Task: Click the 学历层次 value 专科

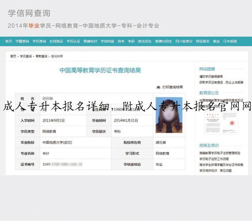Action: 117,132
